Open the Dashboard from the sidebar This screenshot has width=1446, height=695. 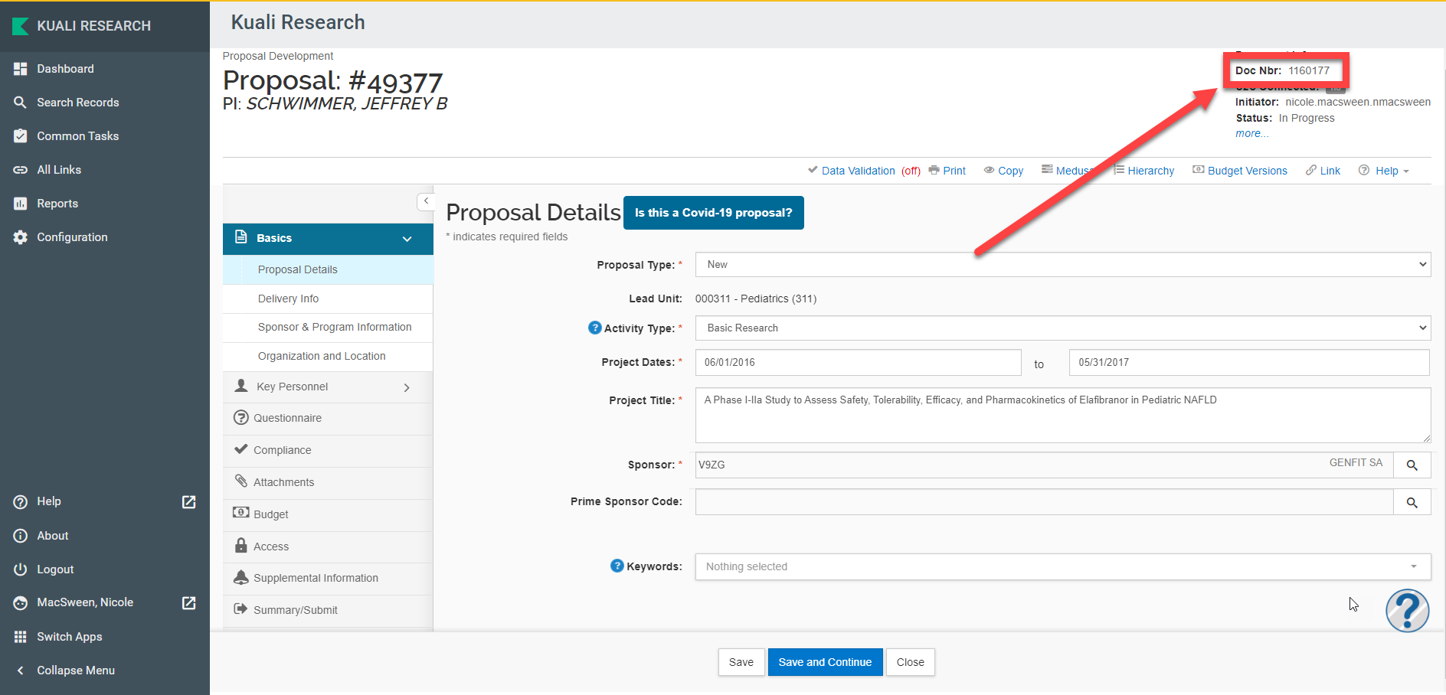click(65, 68)
